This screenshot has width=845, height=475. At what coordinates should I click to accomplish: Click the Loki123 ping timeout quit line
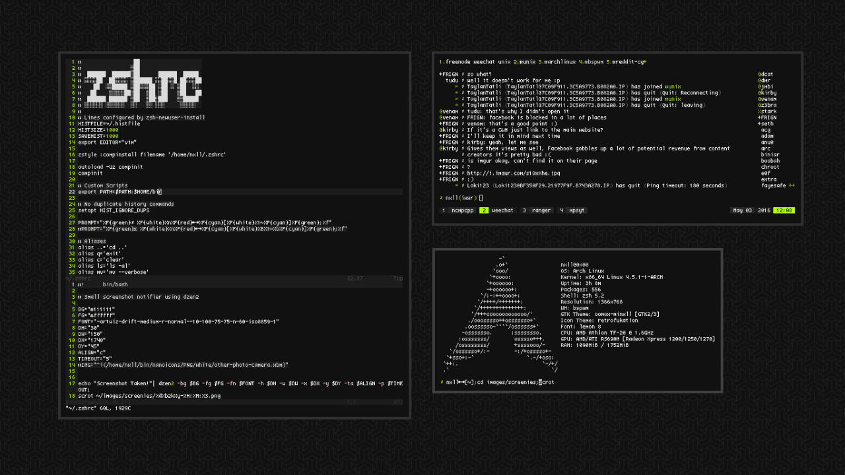tap(595, 186)
